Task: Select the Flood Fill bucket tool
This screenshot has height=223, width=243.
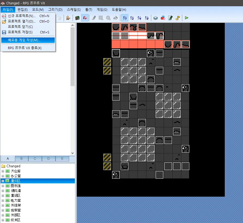Action: pos(116,18)
